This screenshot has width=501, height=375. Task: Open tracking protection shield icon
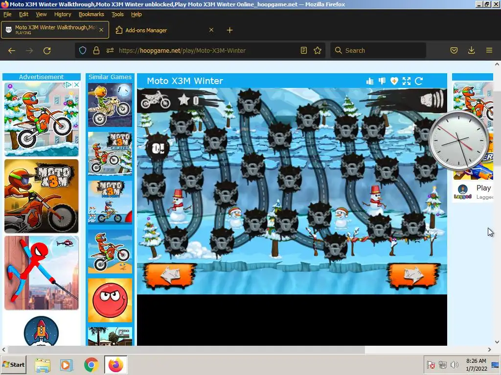click(83, 50)
